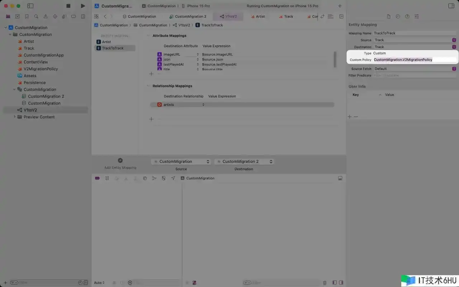459x287 pixels.
Task: Add an editor on the right
Action: click(x=341, y=17)
